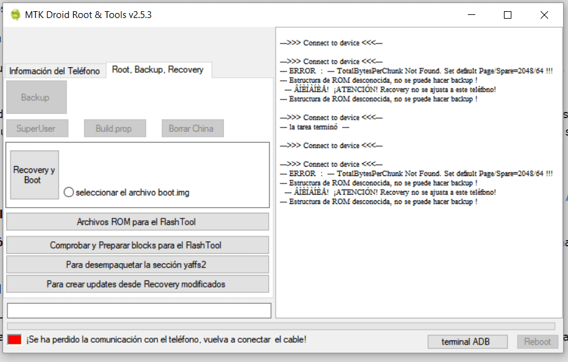Click Para crear updates desde Recovery modificados
The image size is (568, 362).
click(x=137, y=284)
